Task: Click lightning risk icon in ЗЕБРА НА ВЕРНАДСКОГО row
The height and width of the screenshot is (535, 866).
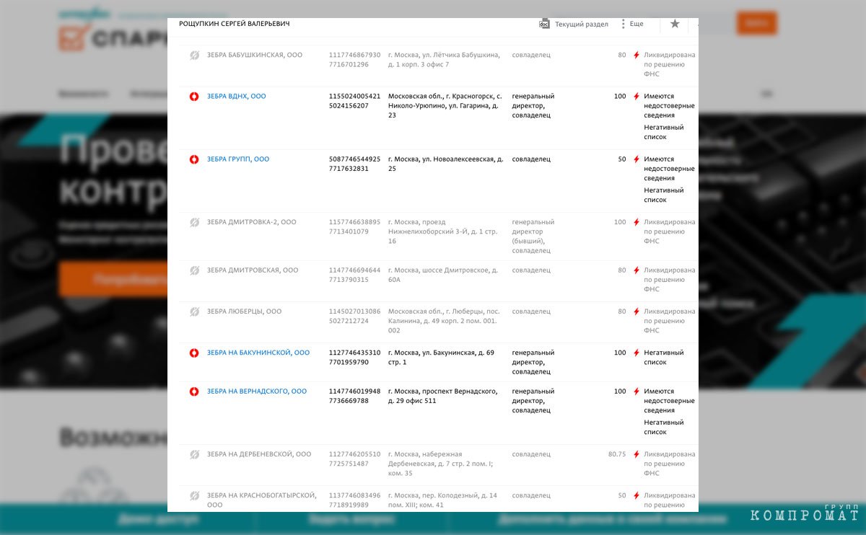Action: coord(636,392)
